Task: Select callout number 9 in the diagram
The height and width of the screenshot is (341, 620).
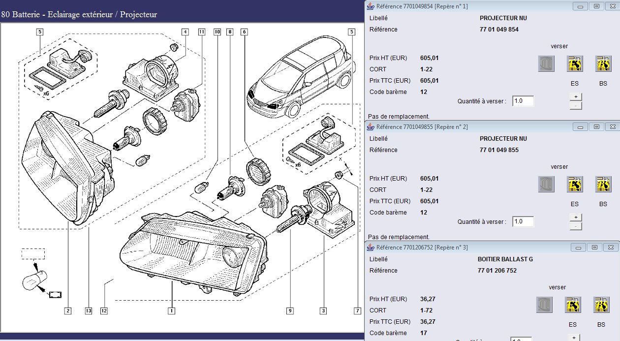Action: pyautogui.click(x=290, y=310)
